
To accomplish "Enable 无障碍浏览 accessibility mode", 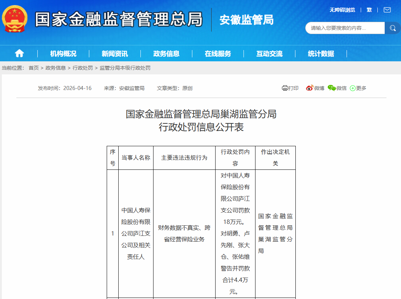I will click(342, 10).
